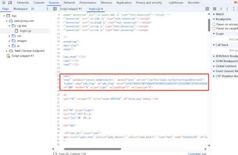Open Privacy and security tab
The height and width of the screenshot is (155, 238).
(x=149, y=3)
